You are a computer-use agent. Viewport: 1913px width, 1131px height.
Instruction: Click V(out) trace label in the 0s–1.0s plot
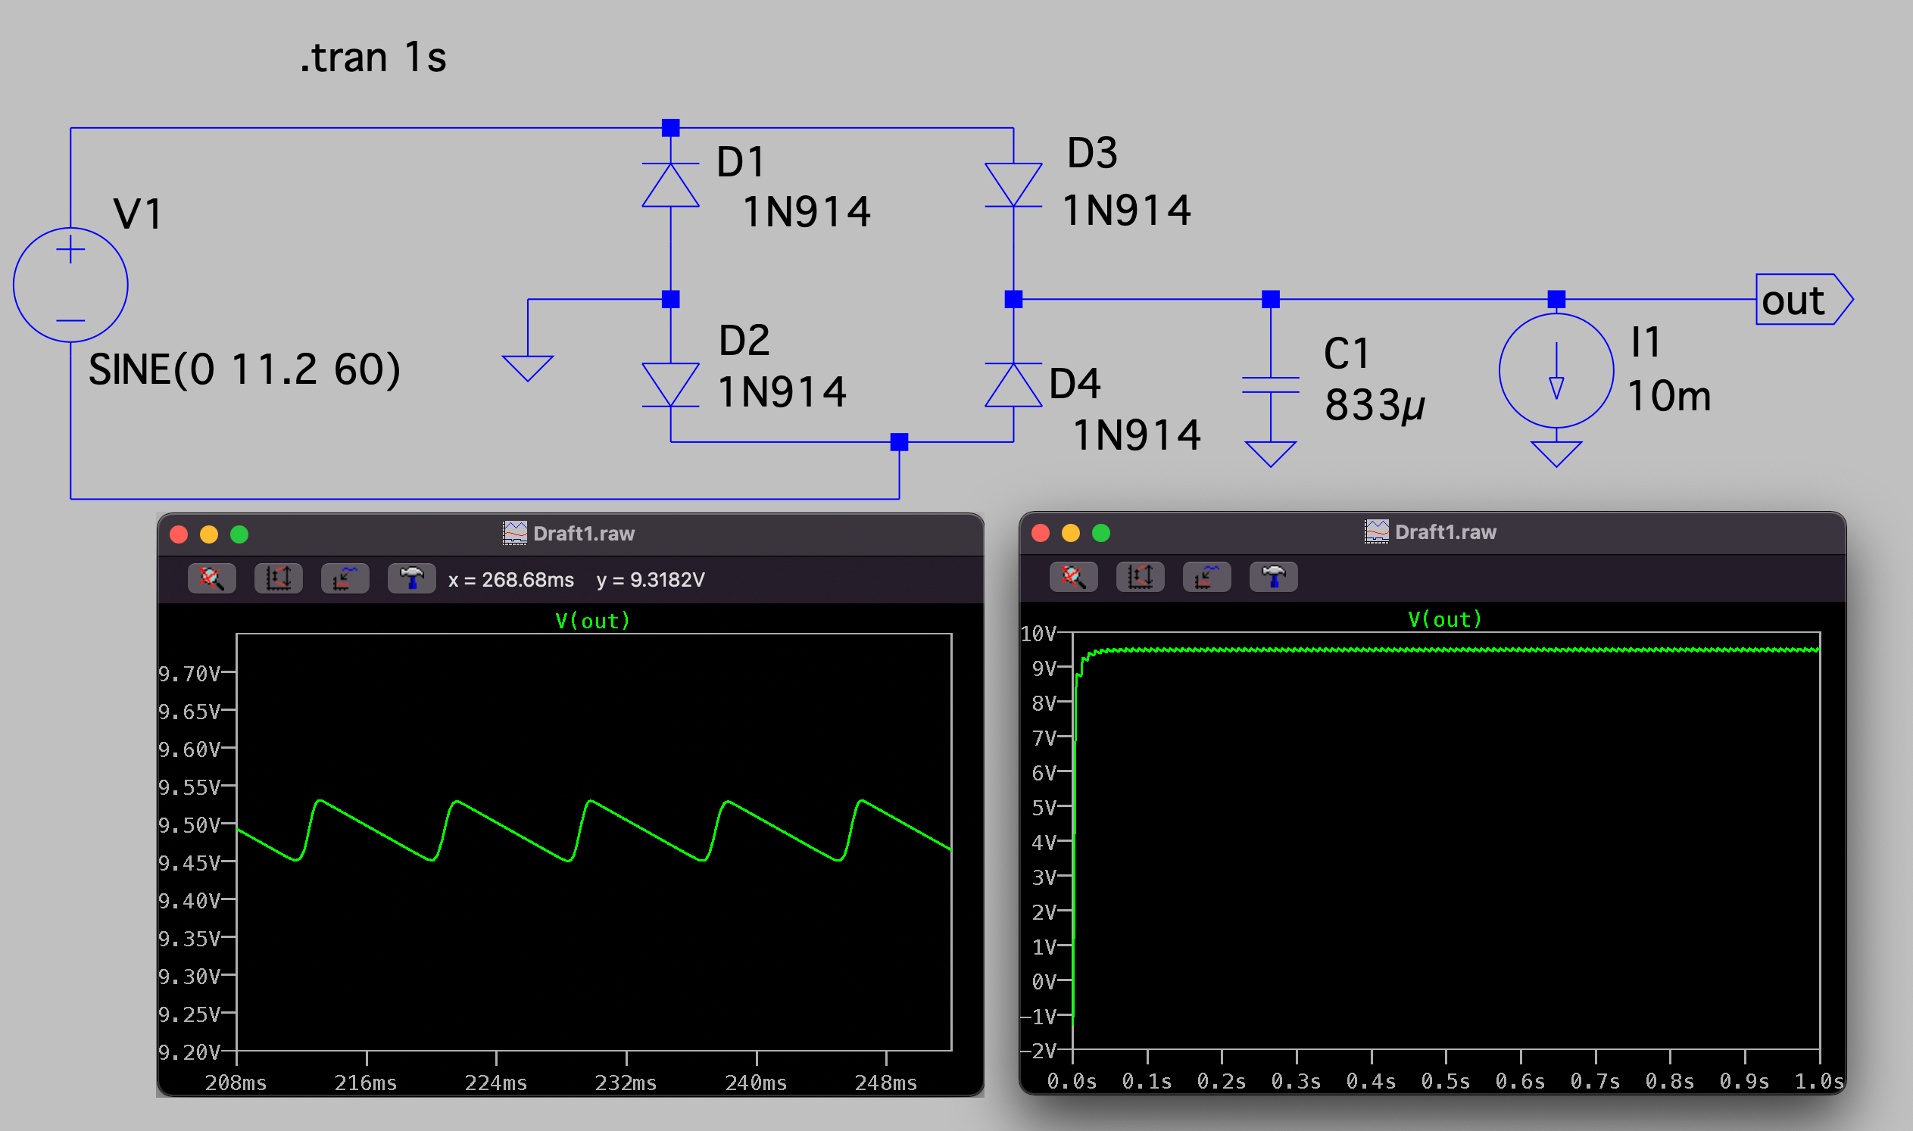tap(1445, 619)
